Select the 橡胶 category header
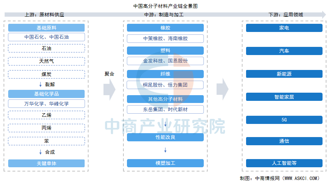This screenshot has height=185, width=330. pos(165,28)
